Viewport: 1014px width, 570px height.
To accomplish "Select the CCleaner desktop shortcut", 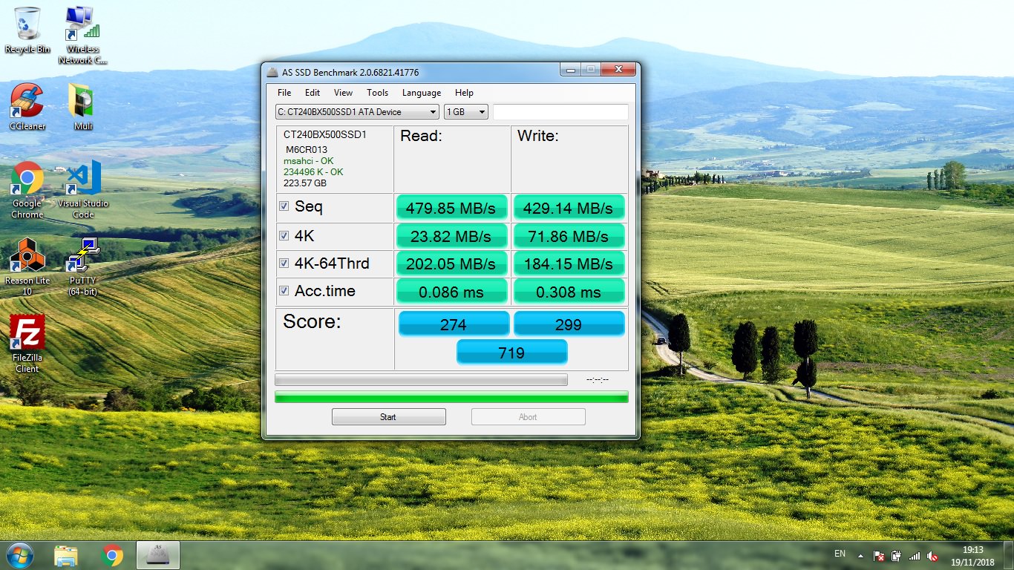I will (x=27, y=106).
